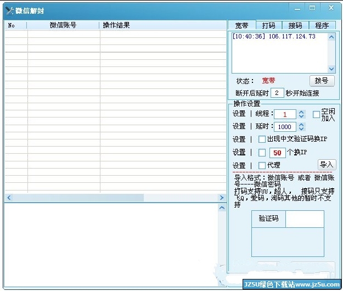Click the 验证码 label cell
Screen dimensions: 343x291
tap(268, 219)
